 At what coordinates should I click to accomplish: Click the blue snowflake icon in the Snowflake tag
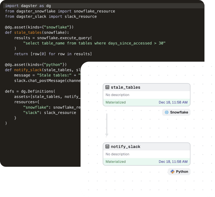(x=167, y=112)
